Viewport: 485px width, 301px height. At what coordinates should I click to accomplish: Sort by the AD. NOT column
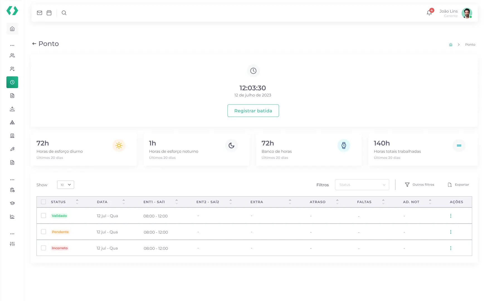pyautogui.click(x=430, y=202)
